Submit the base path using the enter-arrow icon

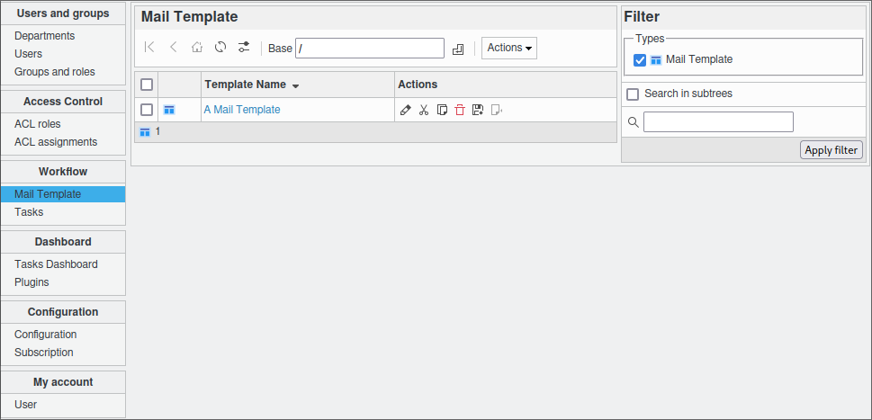[458, 49]
